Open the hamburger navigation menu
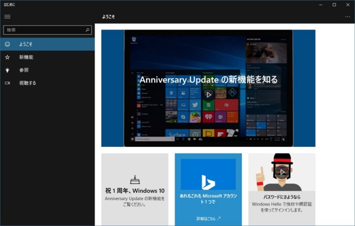The width and height of the screenshot is (355, 226). point(7,17)
